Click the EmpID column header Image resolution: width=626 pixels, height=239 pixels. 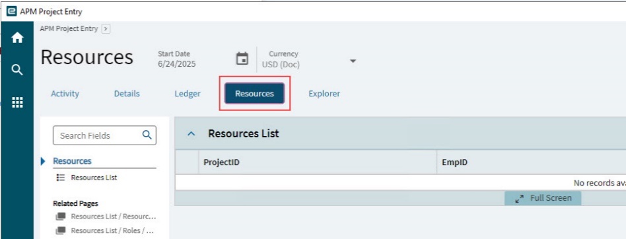pos(455,162)
